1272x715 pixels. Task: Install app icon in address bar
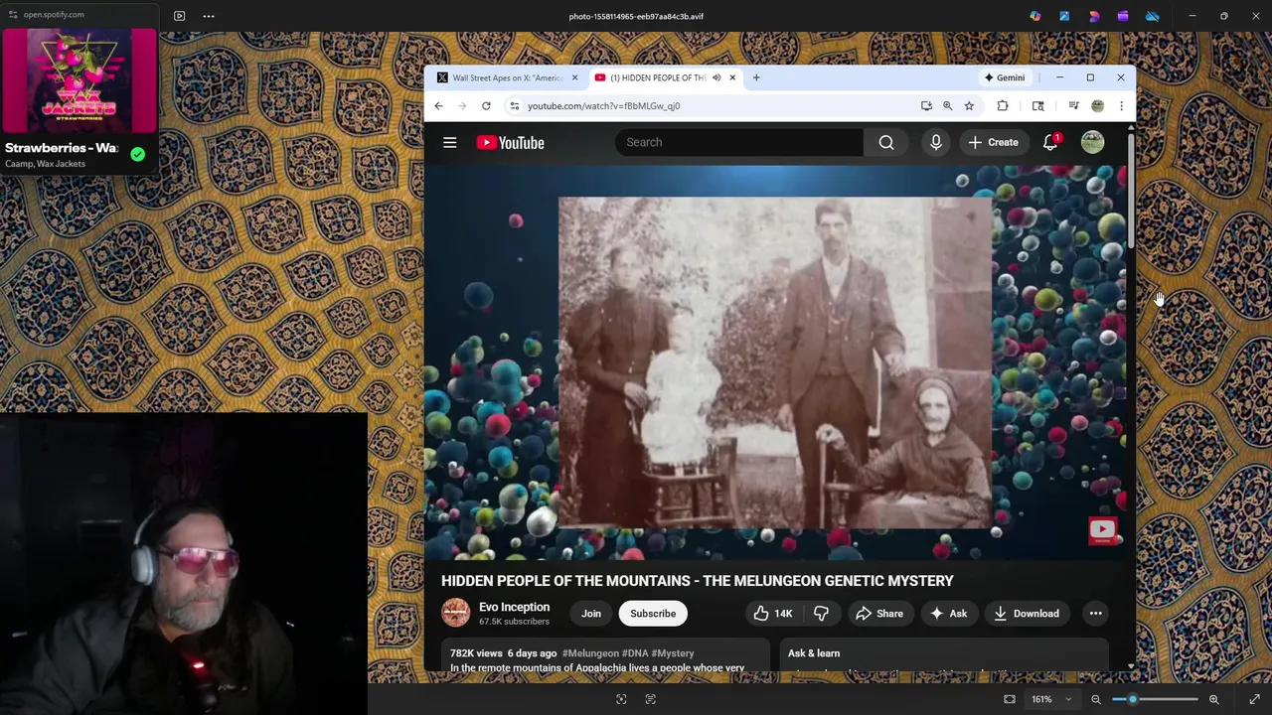[926, 105]
